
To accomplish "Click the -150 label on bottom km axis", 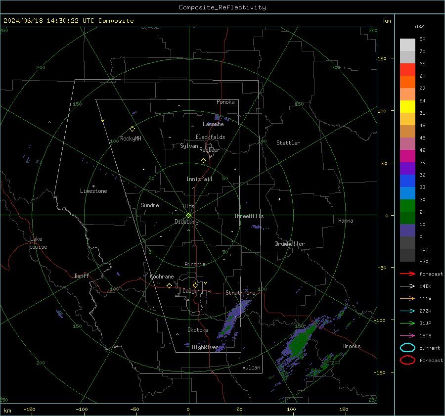I will click(x=29, y=409).
